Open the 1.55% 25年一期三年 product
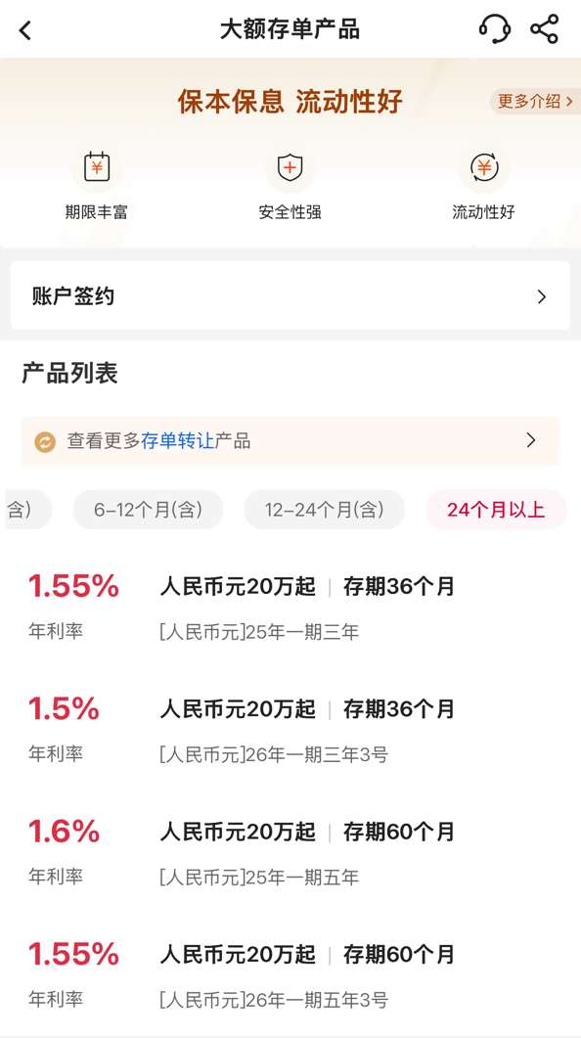The image size is (581, 1038). point(290,609)
